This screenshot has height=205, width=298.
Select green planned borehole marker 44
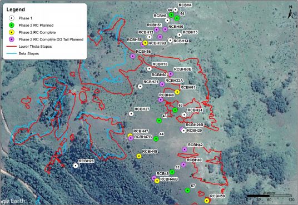click(156, 139)
